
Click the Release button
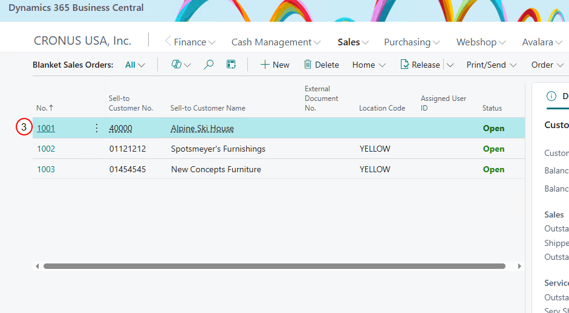pos(420,65)
